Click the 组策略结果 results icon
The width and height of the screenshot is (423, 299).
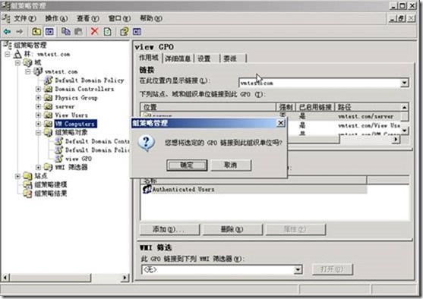tap(27, 194)
